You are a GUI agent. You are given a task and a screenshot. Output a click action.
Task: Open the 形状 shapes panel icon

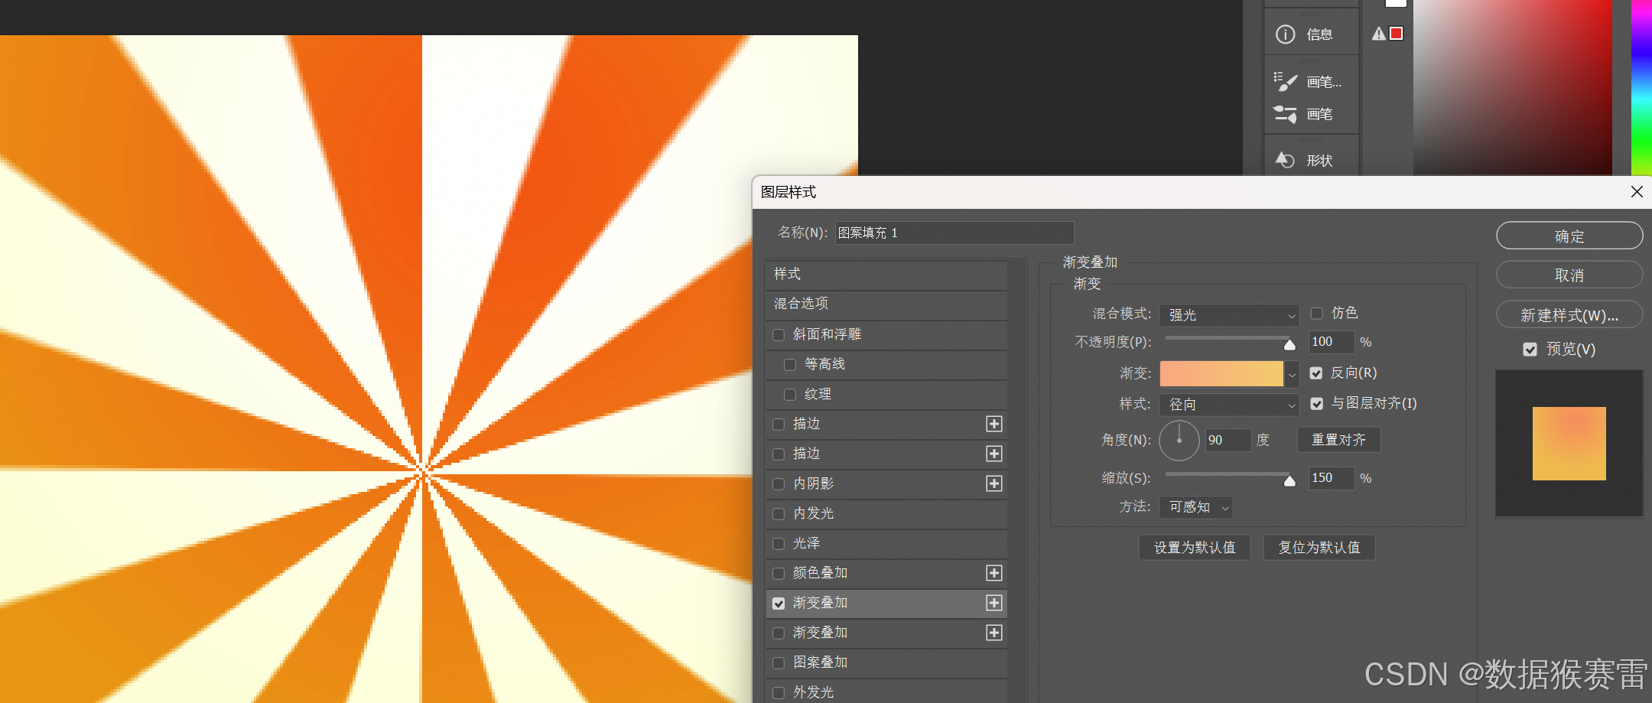coord(1285,160)
